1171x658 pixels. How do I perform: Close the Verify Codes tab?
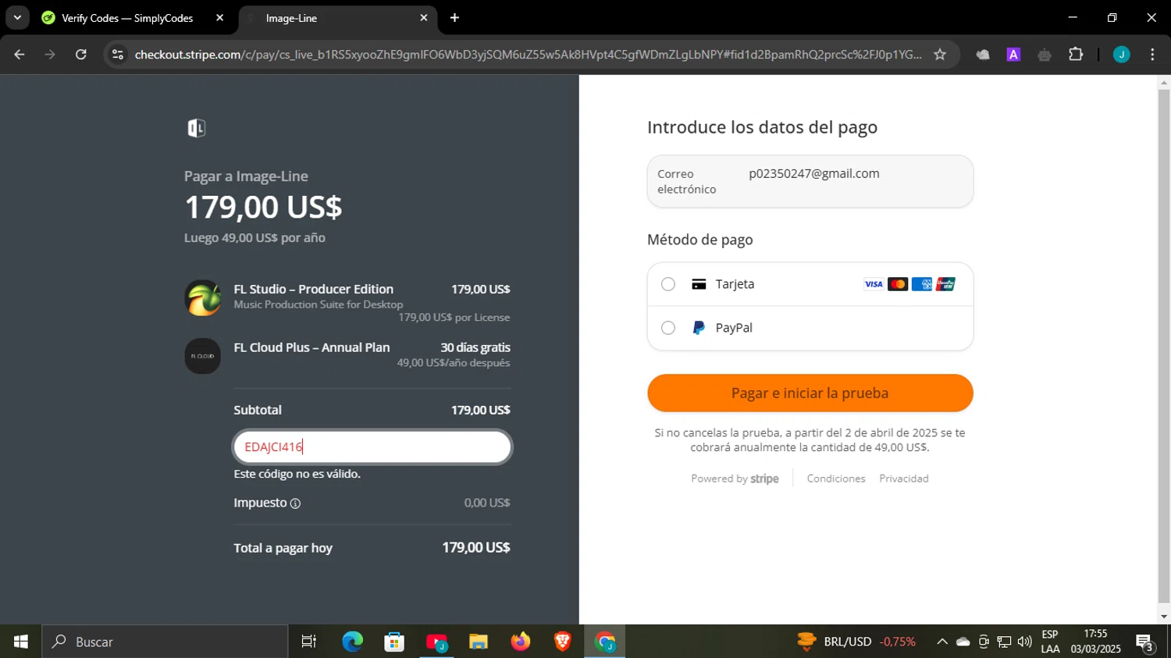pos(219,17)
